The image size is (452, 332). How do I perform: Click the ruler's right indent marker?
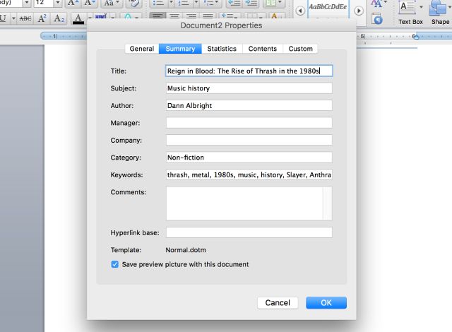pyautogui.click(x=415, y=37)
